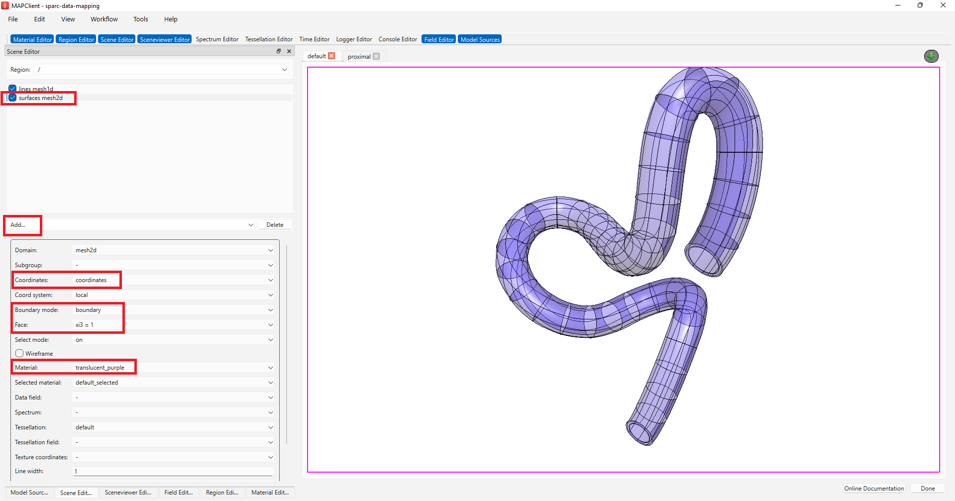955x501 pixels.
Task: Open the Coordinates field dropdown
Action: (174, 280)
